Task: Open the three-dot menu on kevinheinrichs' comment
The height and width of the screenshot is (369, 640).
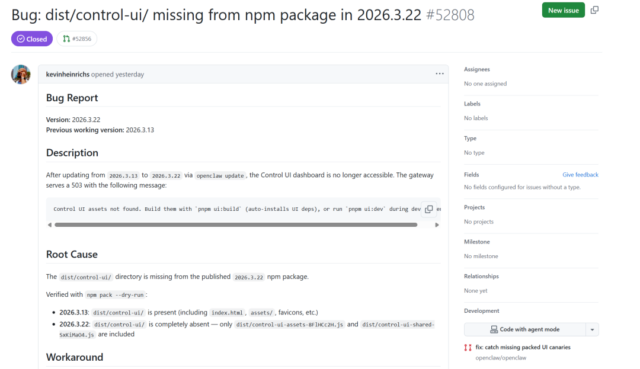Action: click(440, 74)
